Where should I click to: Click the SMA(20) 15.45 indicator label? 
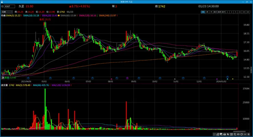click(x=50, y=16)
